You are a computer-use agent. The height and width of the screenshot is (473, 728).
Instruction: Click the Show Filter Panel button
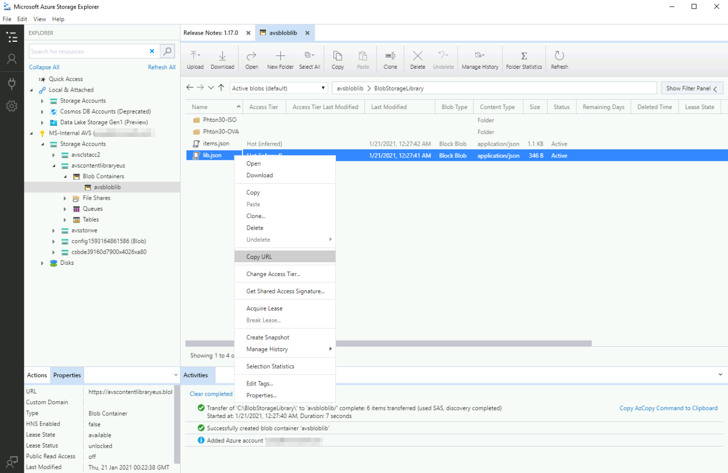click(x=692, y=88)
